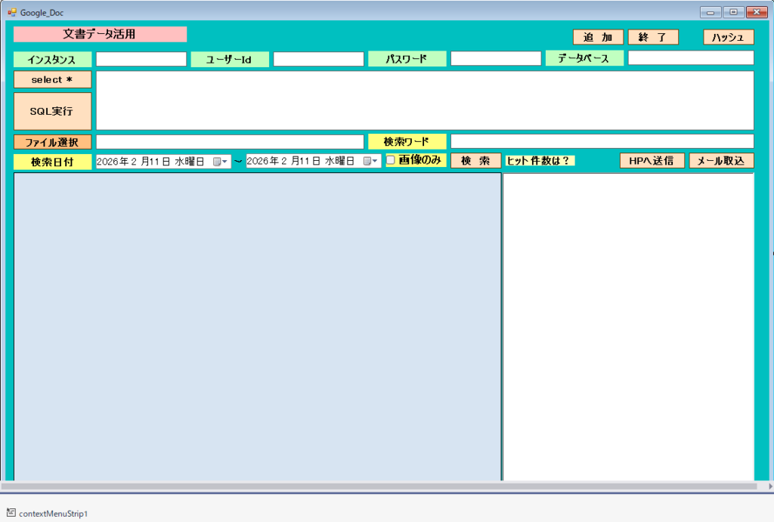Click inside the 検索ワード text box
Viewport: 774px width, 522px height.
(602, 141)
